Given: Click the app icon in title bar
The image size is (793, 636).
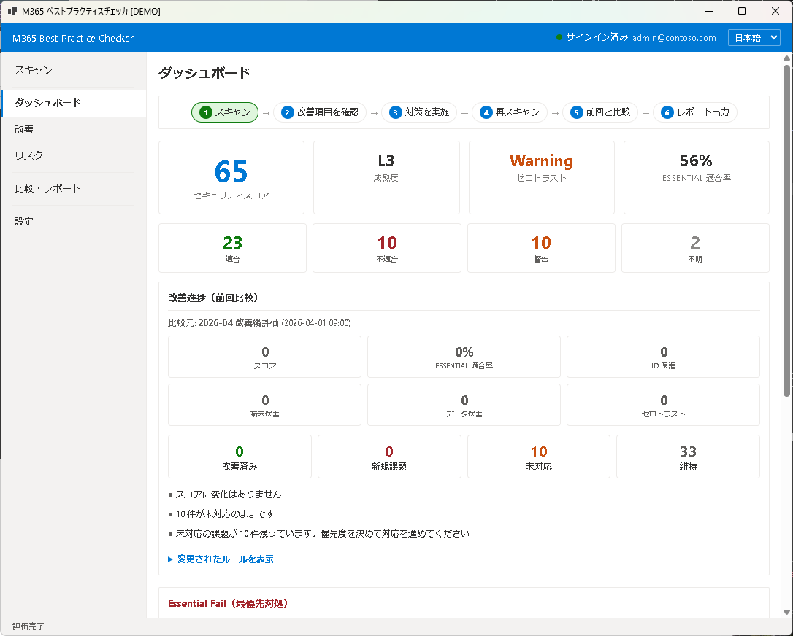Looking at the screenshot, I should click(x=12, y=11).
